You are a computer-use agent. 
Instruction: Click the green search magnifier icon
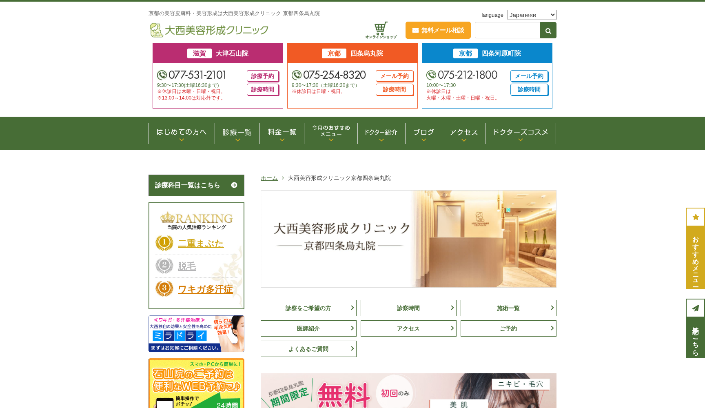coord(548,30)
